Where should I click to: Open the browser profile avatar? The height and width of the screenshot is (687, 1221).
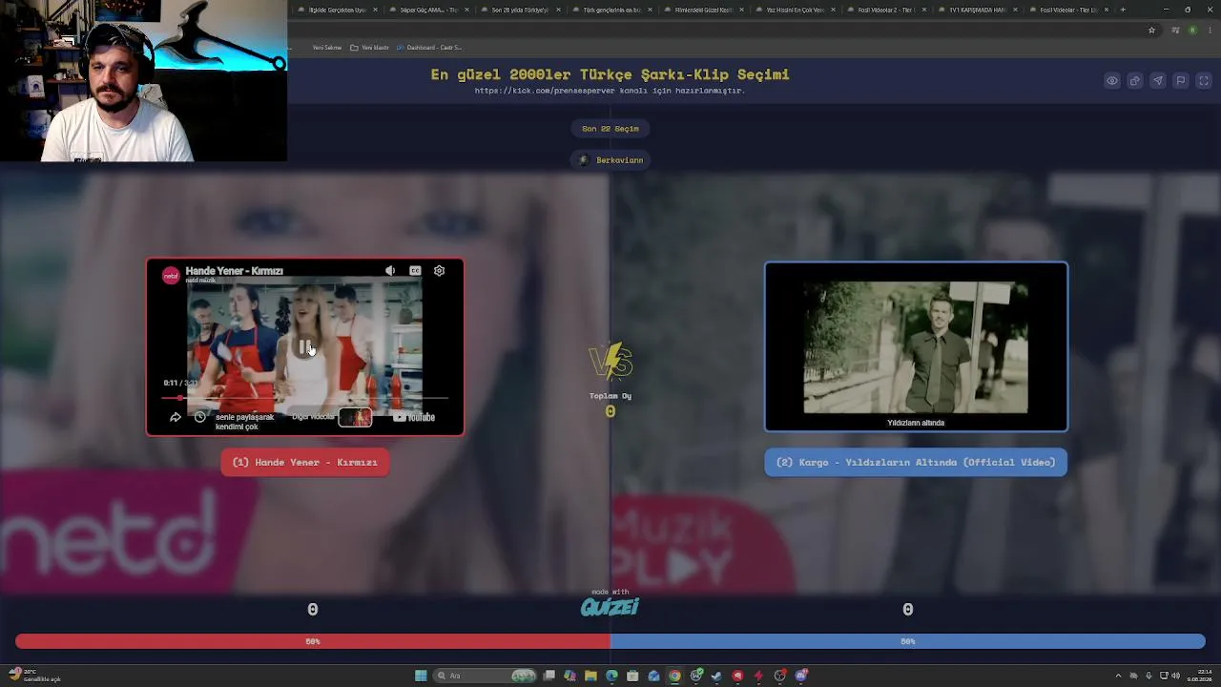pos(1191,31)
